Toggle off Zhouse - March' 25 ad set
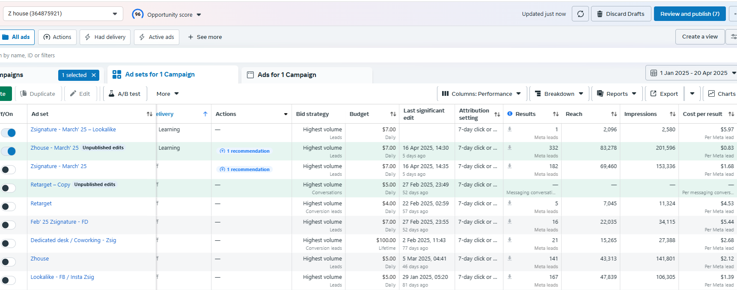737x290 pixels. (x=8, y=151)
